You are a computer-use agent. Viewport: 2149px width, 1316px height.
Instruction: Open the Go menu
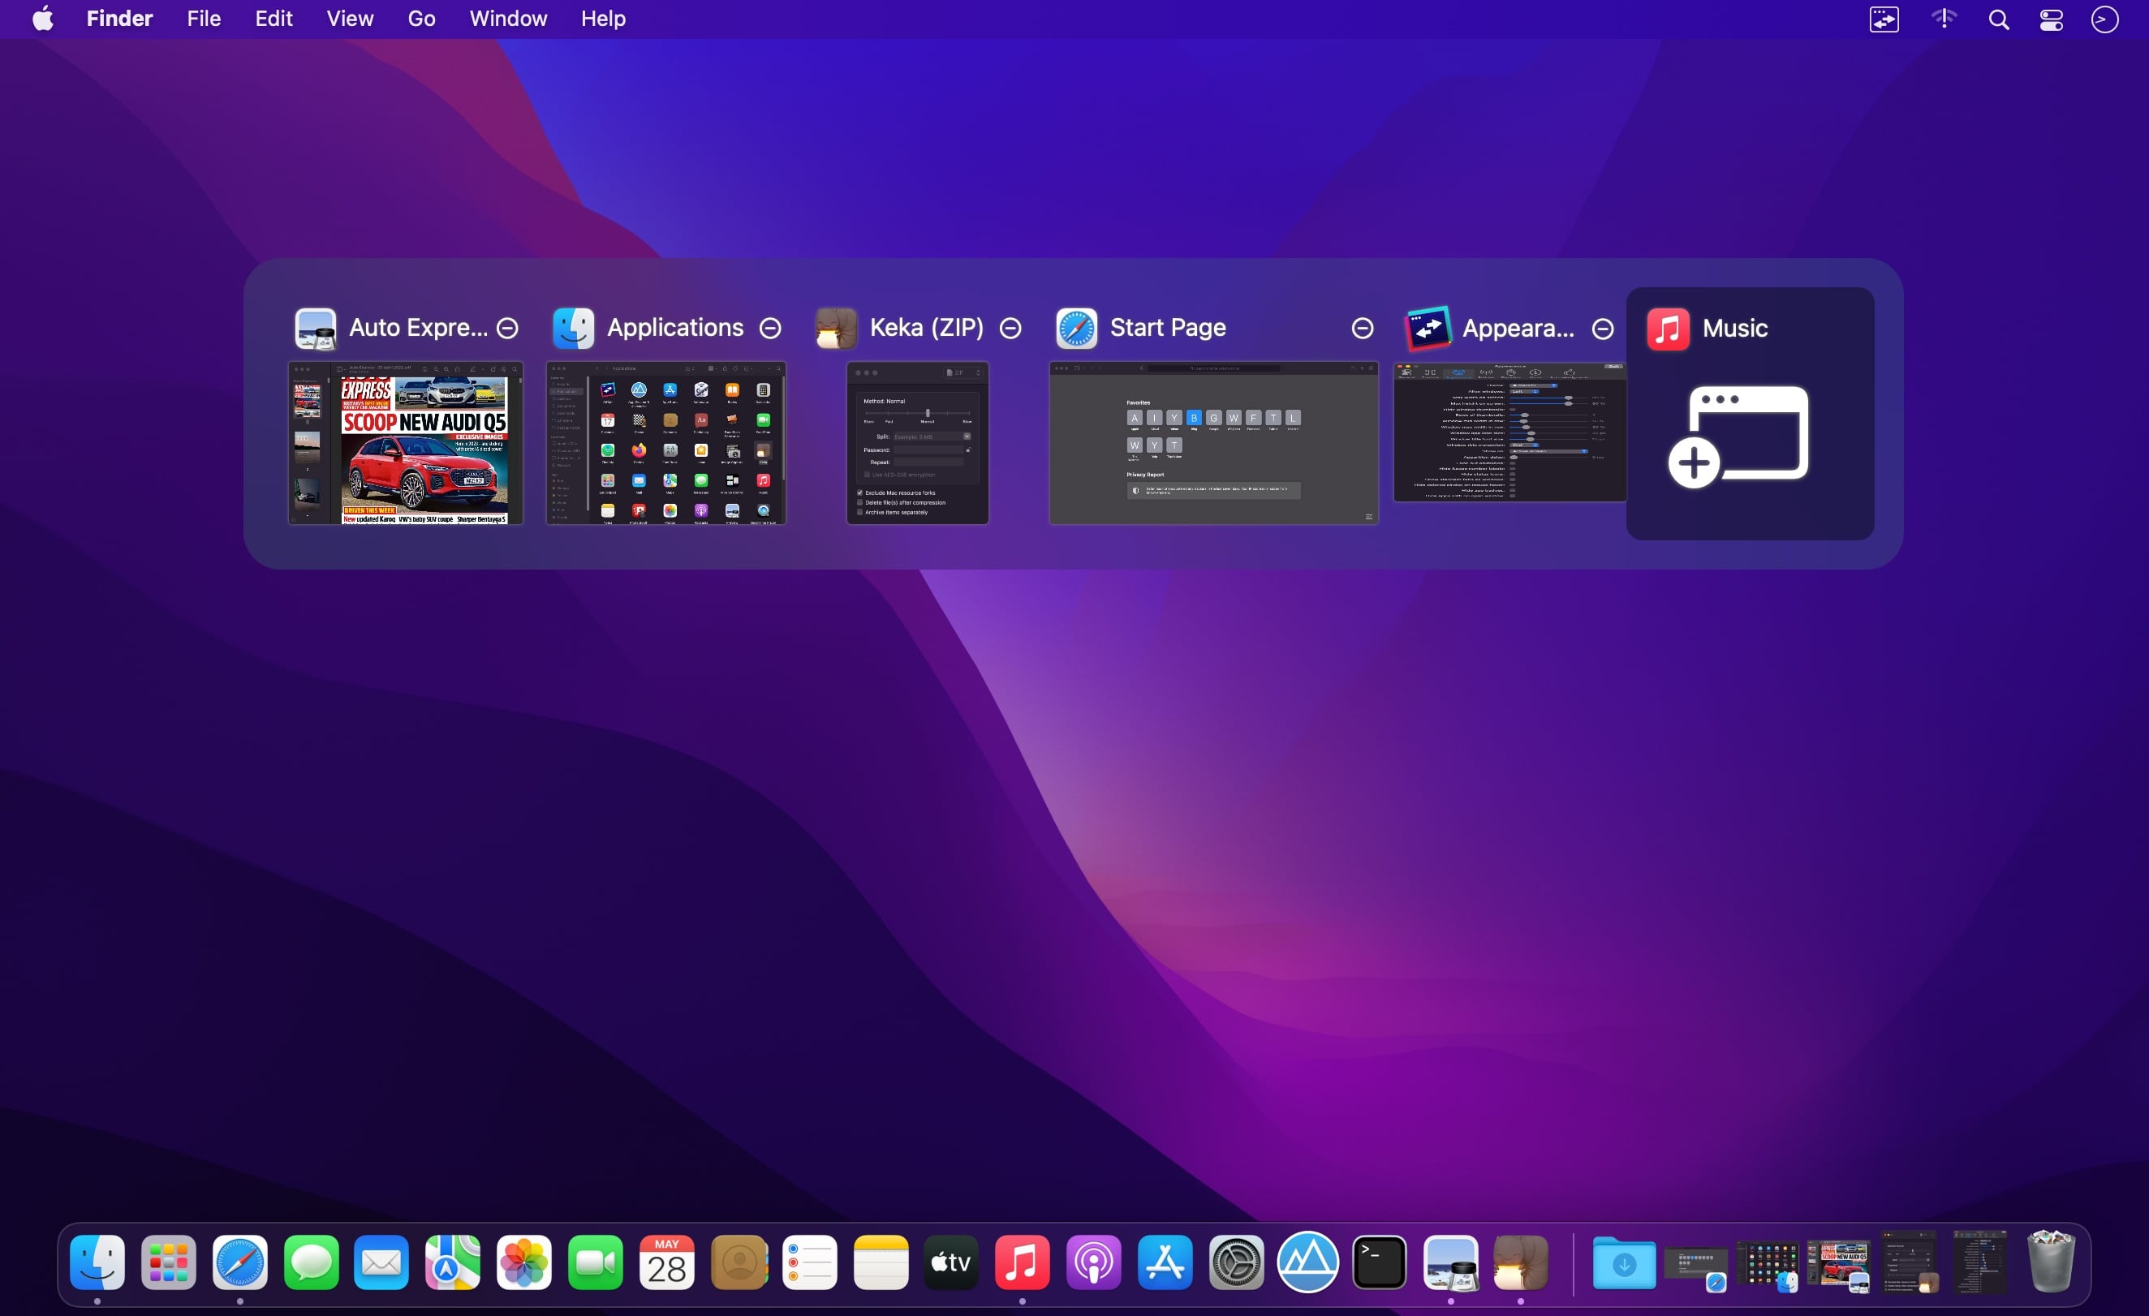(421, 19)
